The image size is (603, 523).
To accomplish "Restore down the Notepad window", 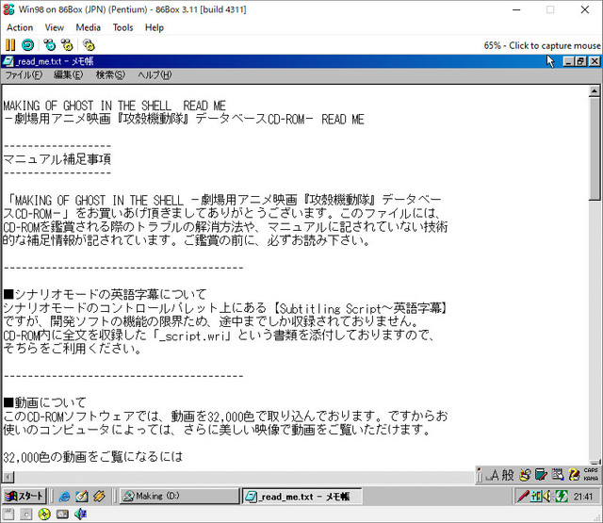I will coord(580,61).
